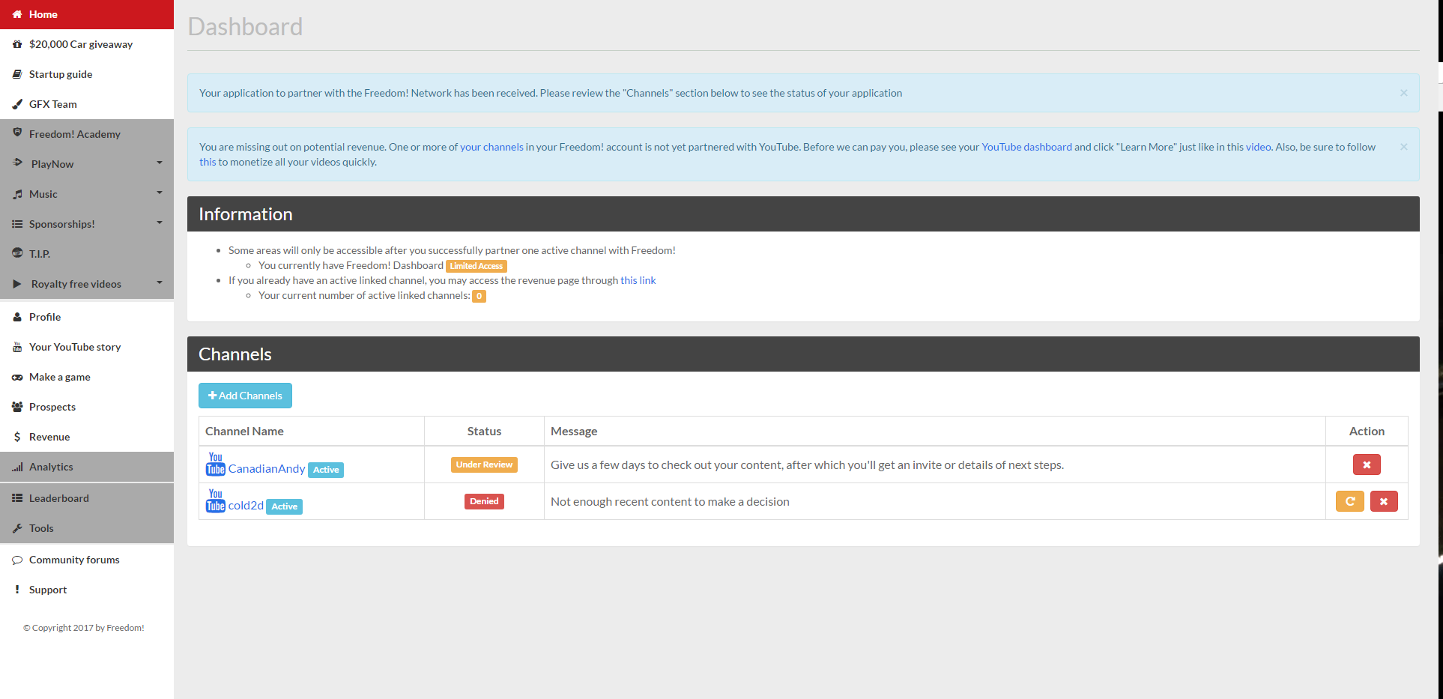Screen dimensions: 1443x699
Task: Click the Status column header
Action: 484,431
